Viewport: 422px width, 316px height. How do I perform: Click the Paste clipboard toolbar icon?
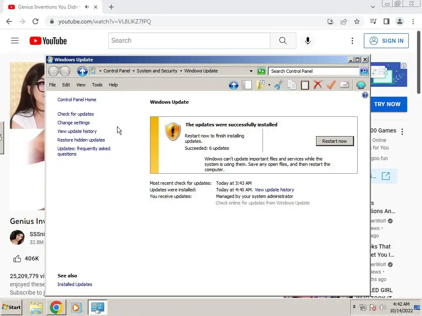click(305, 85)
